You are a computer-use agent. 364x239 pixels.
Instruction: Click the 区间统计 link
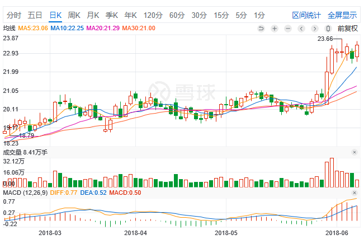pyautogui.click(x=307, y=15)
